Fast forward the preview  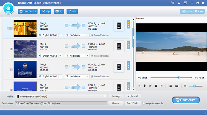[150, 86]
